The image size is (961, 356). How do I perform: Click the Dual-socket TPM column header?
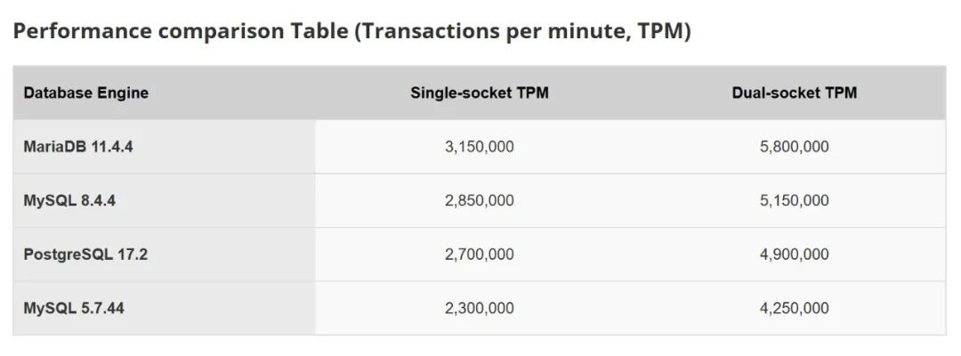point(795,93)
